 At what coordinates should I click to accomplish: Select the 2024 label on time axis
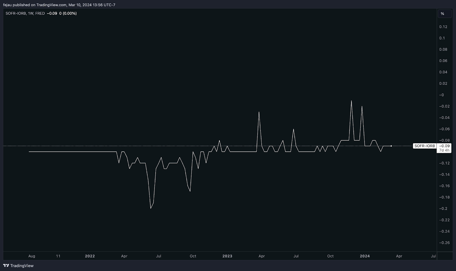pyautogui.click(x=365, y=256)
